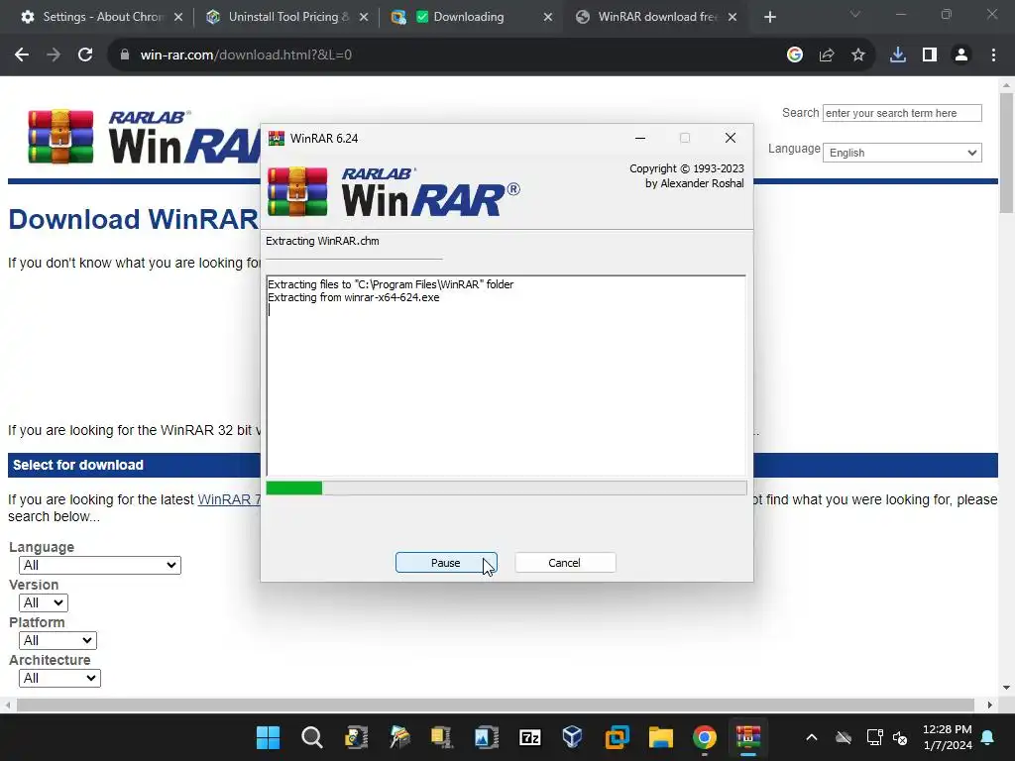Click Extracting from winrar-x64-624.exe line
This screenshot has width=1015, height=761.
[354, 297]
